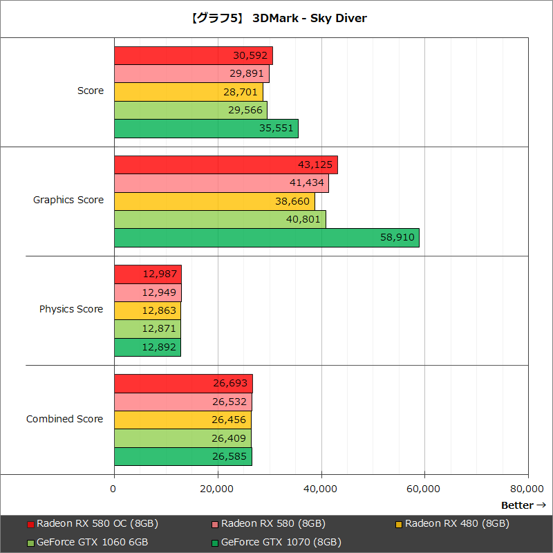The image size is (553, 553).
Task: Click the 26,693 Combined Score bar
Action: click(183, 384)
